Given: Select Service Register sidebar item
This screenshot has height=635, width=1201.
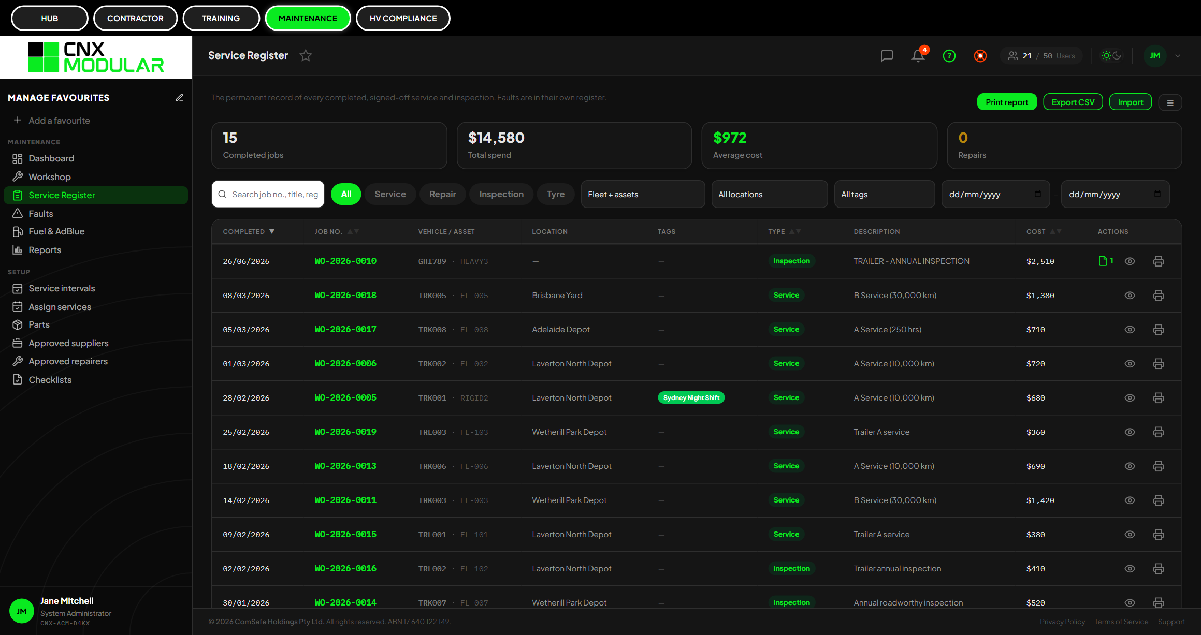Looking at the screenshot, I should coord(96,195).
